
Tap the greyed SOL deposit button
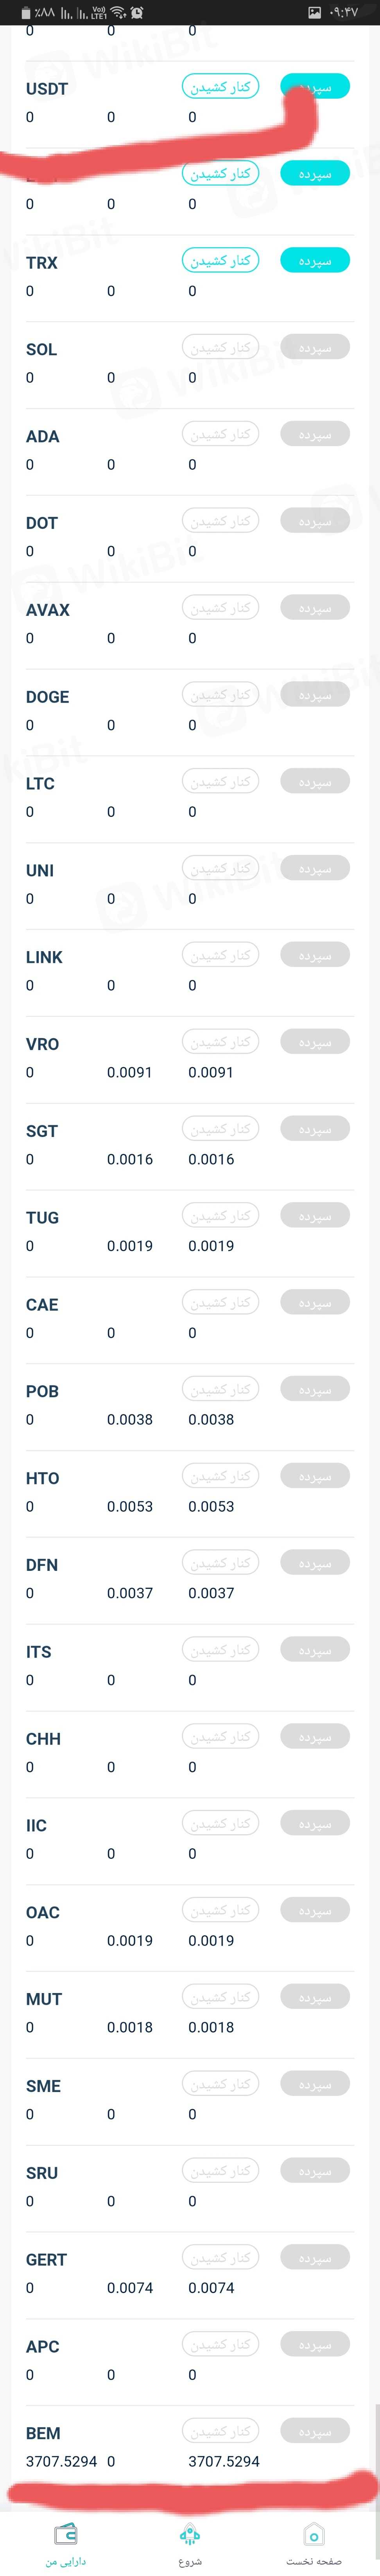pyautogui.click(x=315, y=347)
